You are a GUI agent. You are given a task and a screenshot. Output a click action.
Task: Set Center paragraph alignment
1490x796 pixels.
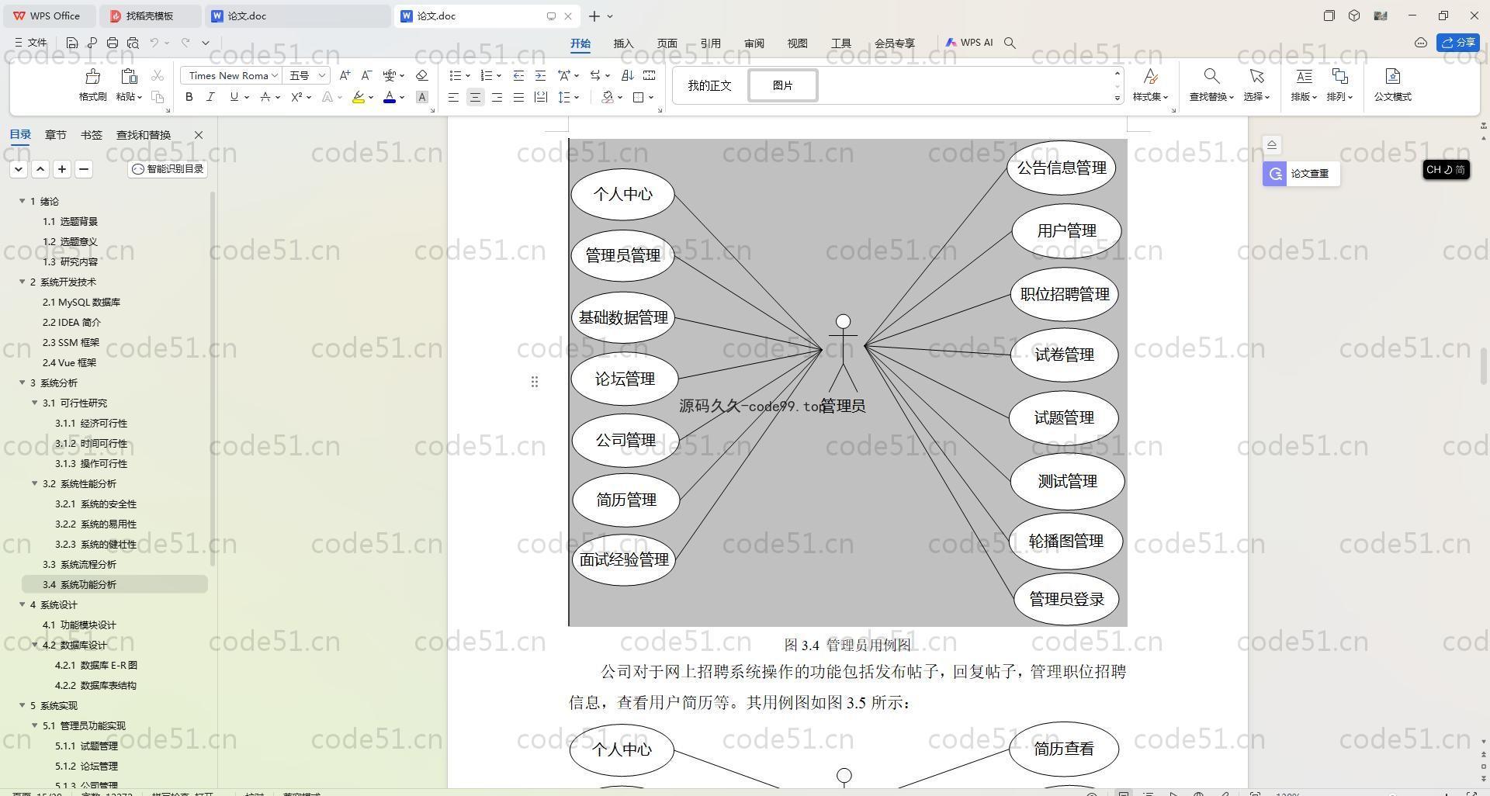click(475, 97)
